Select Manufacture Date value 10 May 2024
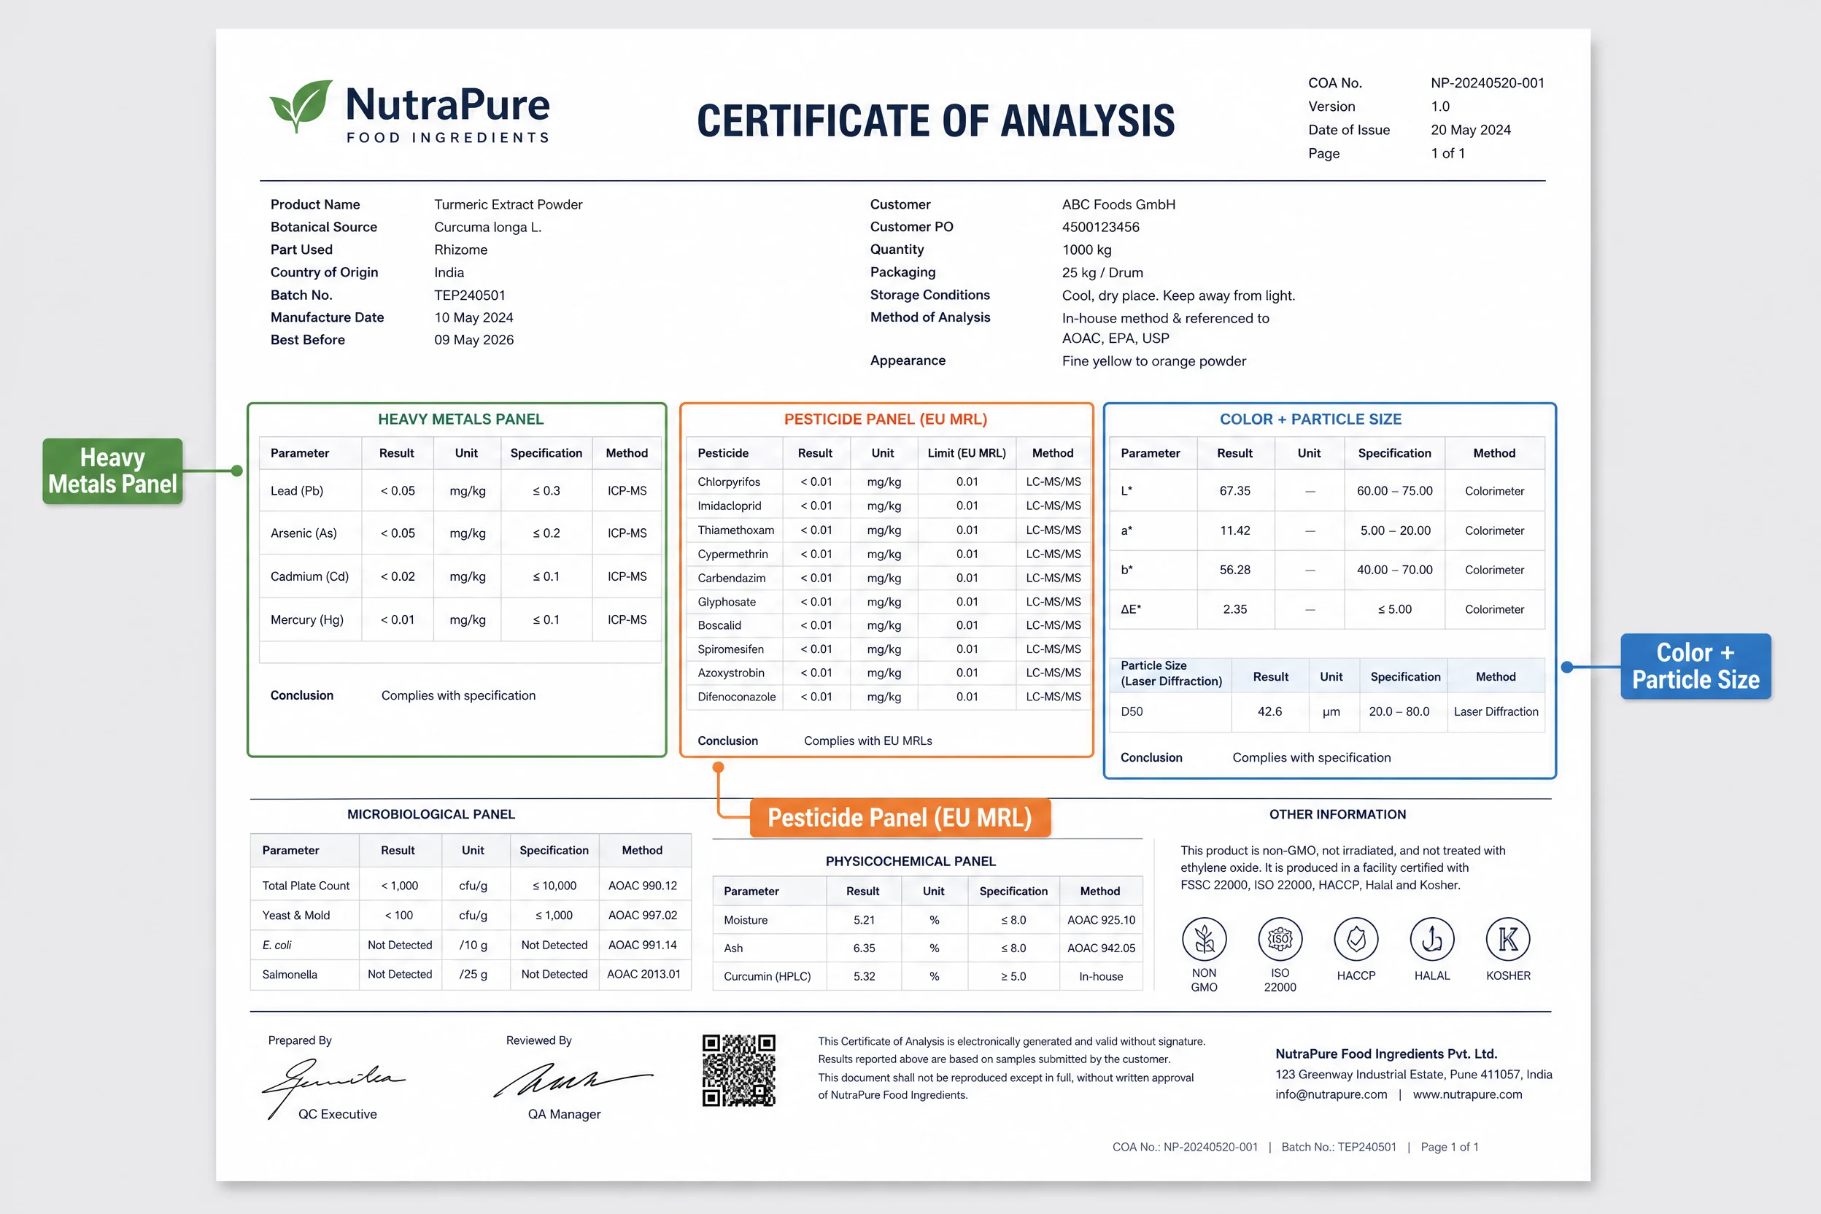1821x1214 pixels. [x=473, y=317]
